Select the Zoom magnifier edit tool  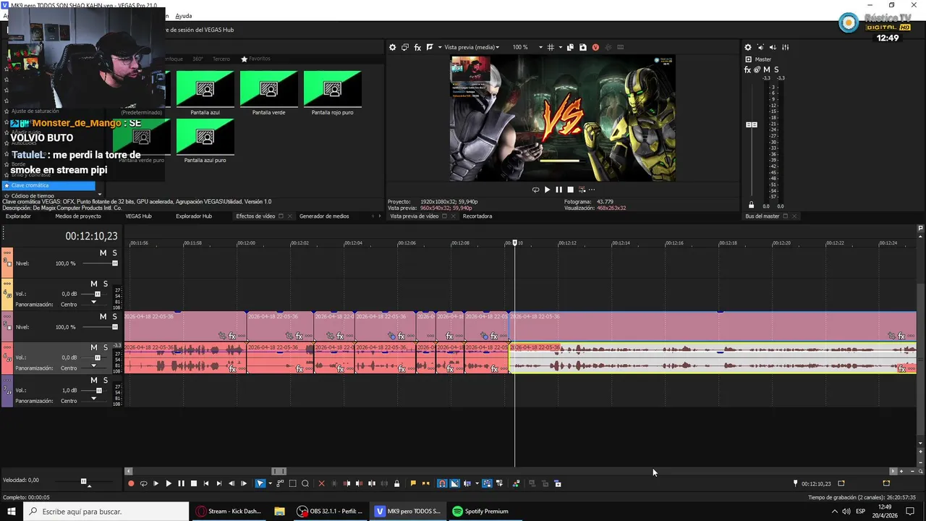coord(305,483)
